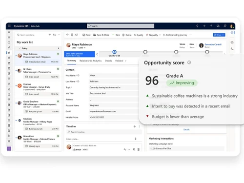Click the Qualify command
This screenshot has width=244, height=183.
coord(139,35)
